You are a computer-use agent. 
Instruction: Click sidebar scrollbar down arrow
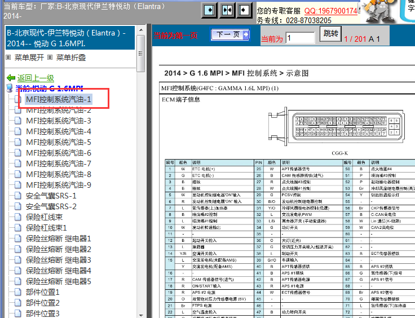pos(141,315)
